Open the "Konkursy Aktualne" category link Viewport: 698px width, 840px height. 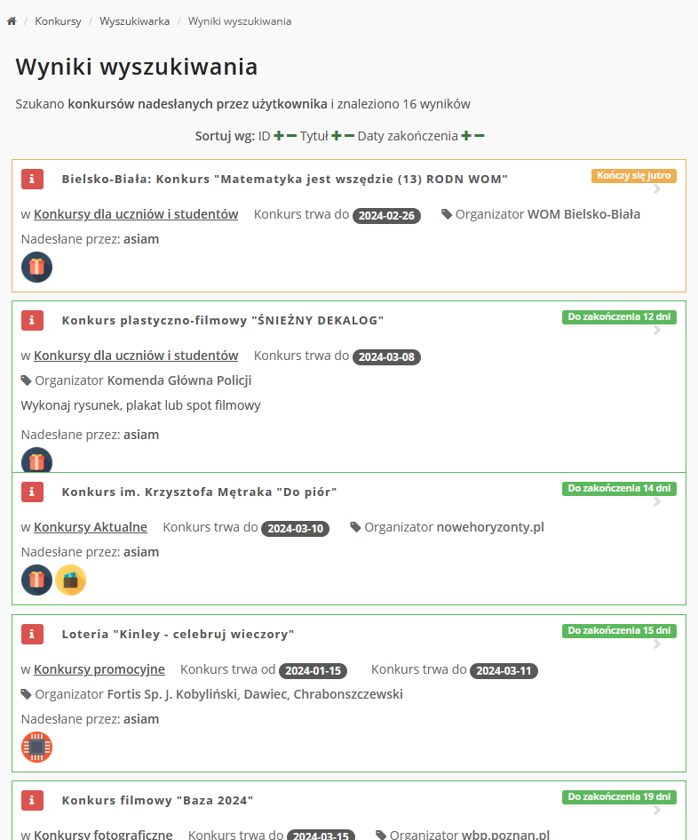pos(90,527)
